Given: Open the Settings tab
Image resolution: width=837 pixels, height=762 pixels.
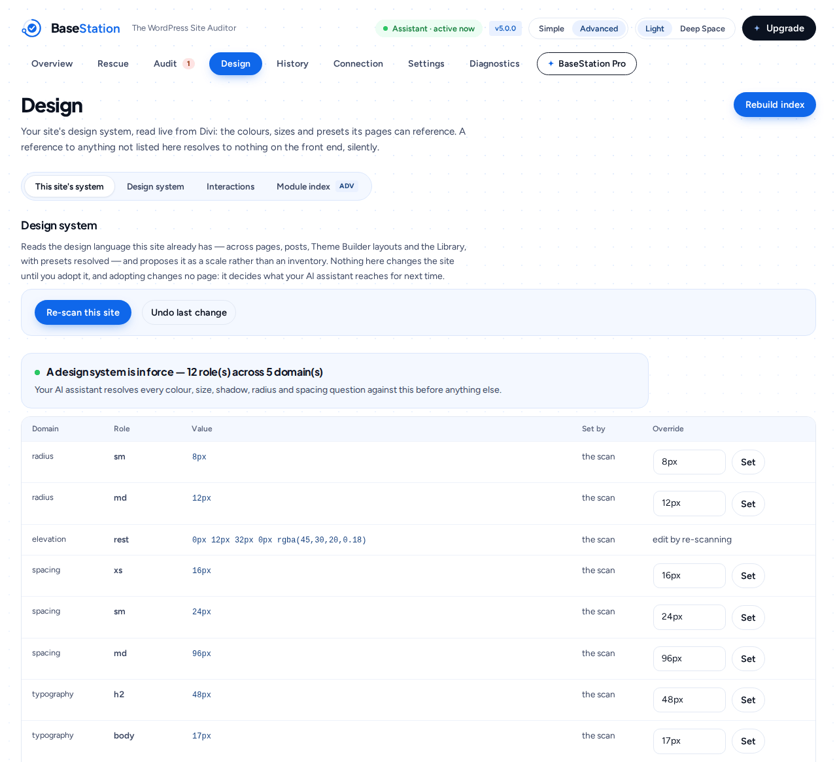Looking at the screenshot, I should pyautogui.click(x=426, y=63).
